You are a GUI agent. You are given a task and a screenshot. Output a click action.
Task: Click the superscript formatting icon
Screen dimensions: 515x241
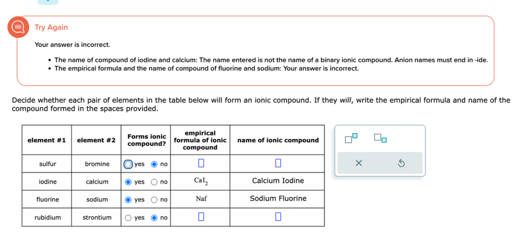coord(352,138)
